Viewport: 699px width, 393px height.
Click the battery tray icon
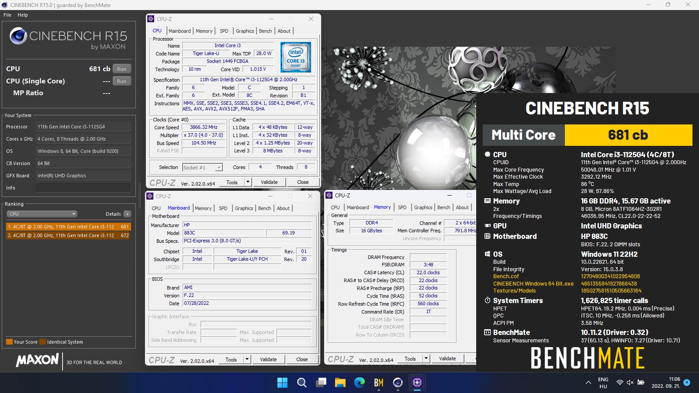click(x=641, y=383)
